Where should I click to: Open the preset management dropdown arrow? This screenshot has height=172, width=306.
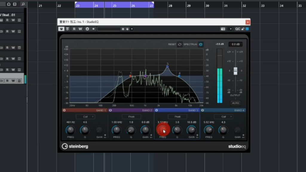(x=132, y=29)
